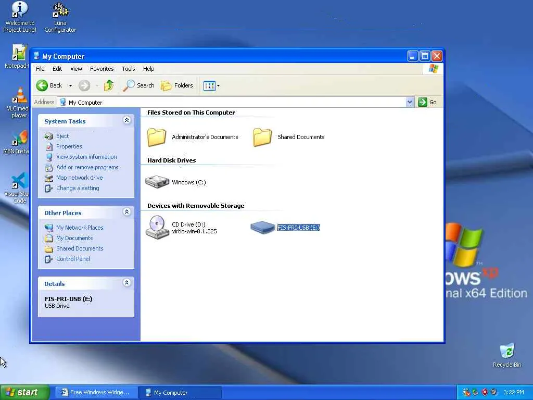This screenshot has height=400, width=533.
Task: Select the Luna Configurator desktop icon
Action: tap(60, 17)
